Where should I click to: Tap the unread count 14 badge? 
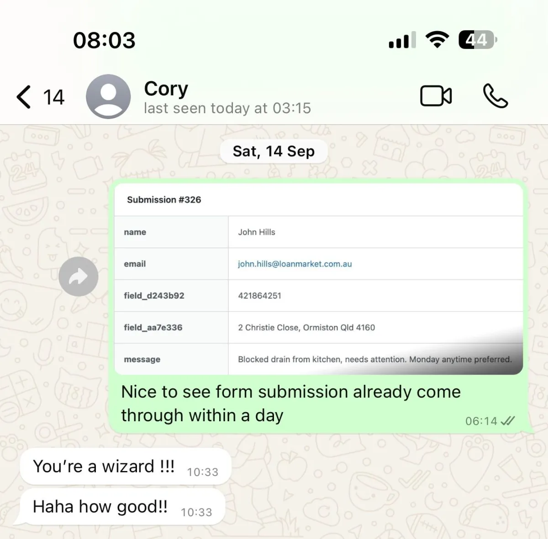(54, 97)
